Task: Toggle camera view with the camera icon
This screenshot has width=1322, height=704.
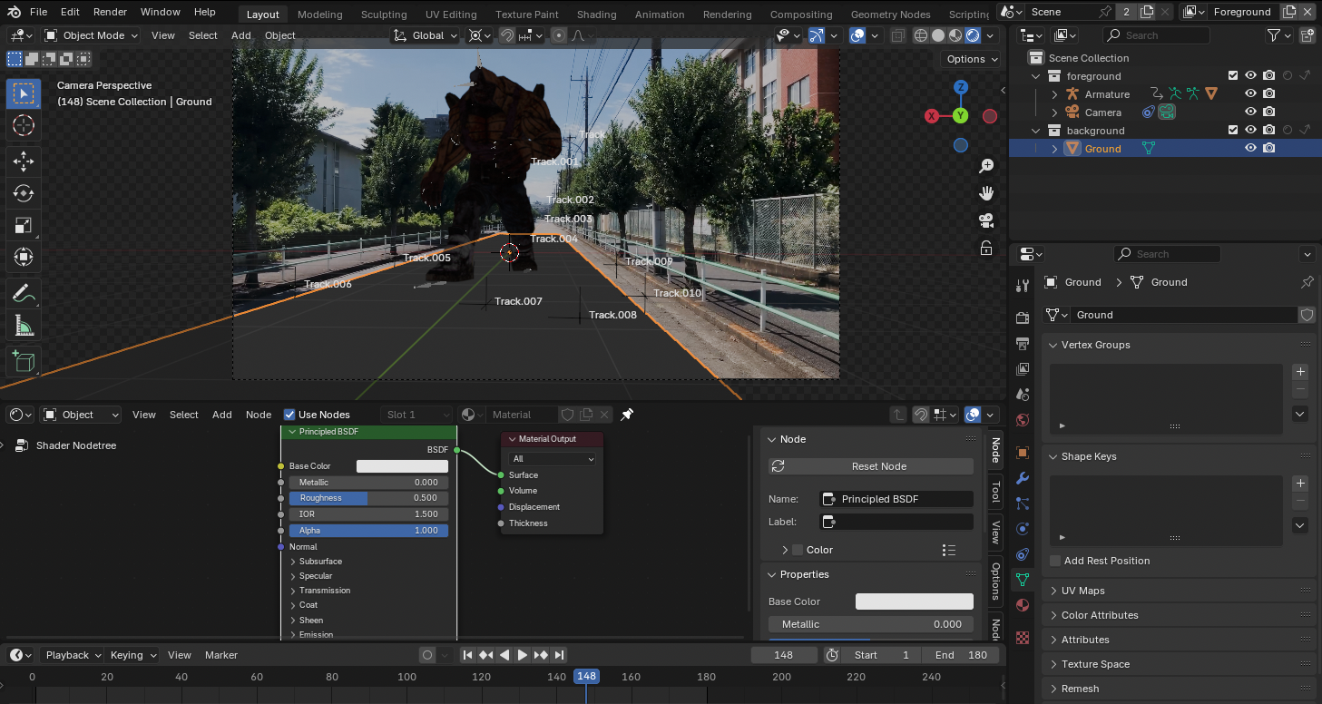Action: tap(985, 220)
